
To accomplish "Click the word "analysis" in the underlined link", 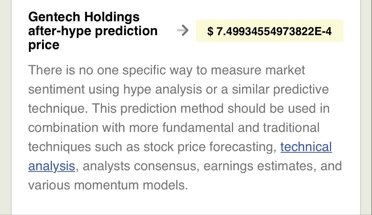I will pos(52,166).
